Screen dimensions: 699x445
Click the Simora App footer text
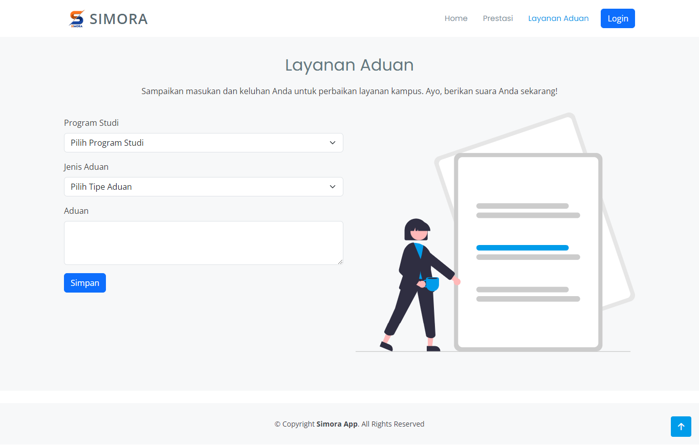coord(337,424)
